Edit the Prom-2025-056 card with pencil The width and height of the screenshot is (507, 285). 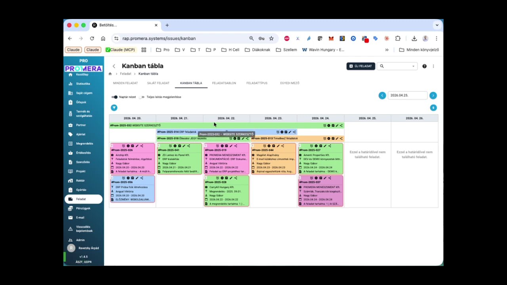coord(137,178)
